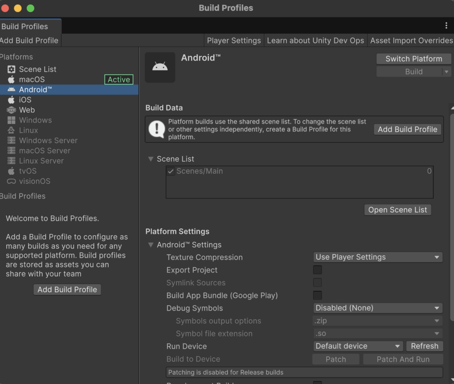Click the macOS Server icon
The height and width of the screenshot is (384, 454).
11,150
